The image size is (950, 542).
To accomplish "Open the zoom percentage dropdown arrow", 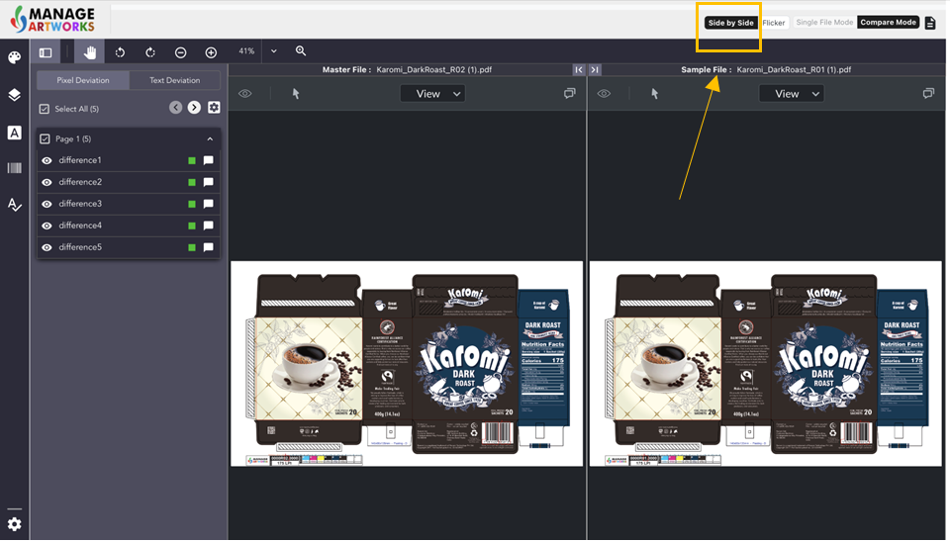I will pos(274,51).
